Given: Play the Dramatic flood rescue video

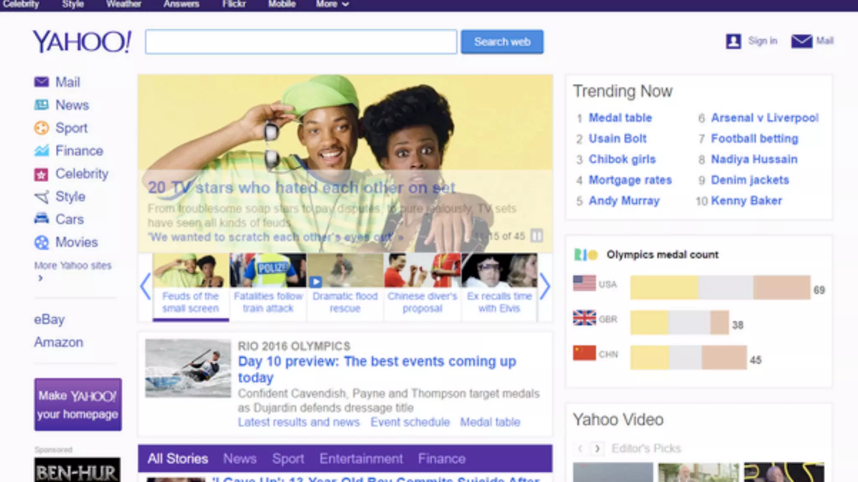Looking at the screenshot, I should (x=316, y=282).
